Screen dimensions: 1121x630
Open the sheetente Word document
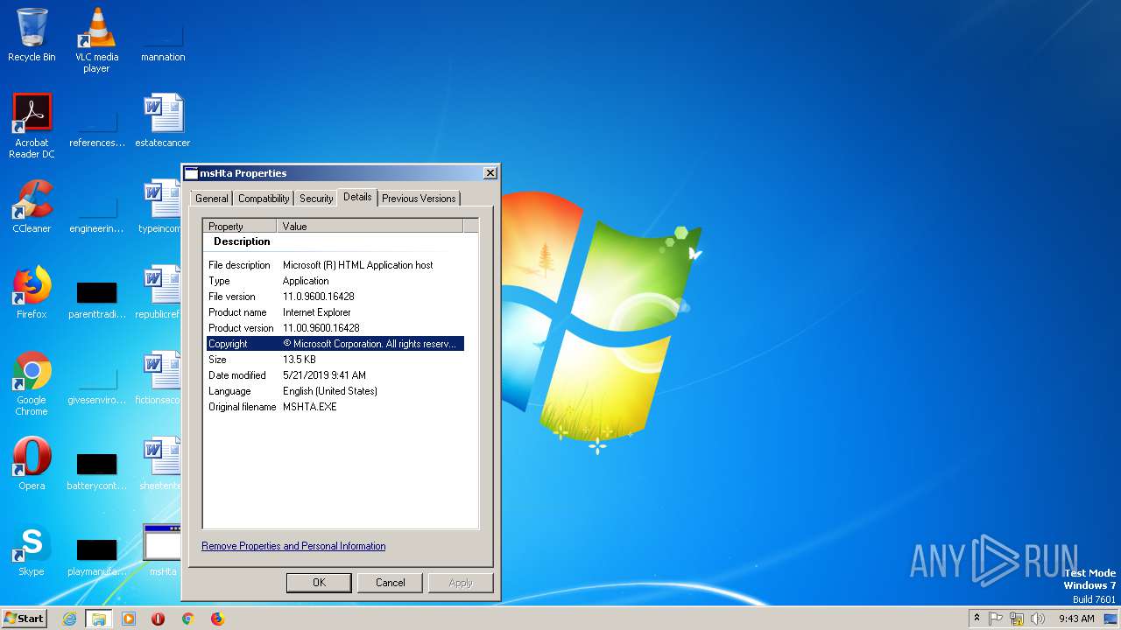tap(161, 464)
